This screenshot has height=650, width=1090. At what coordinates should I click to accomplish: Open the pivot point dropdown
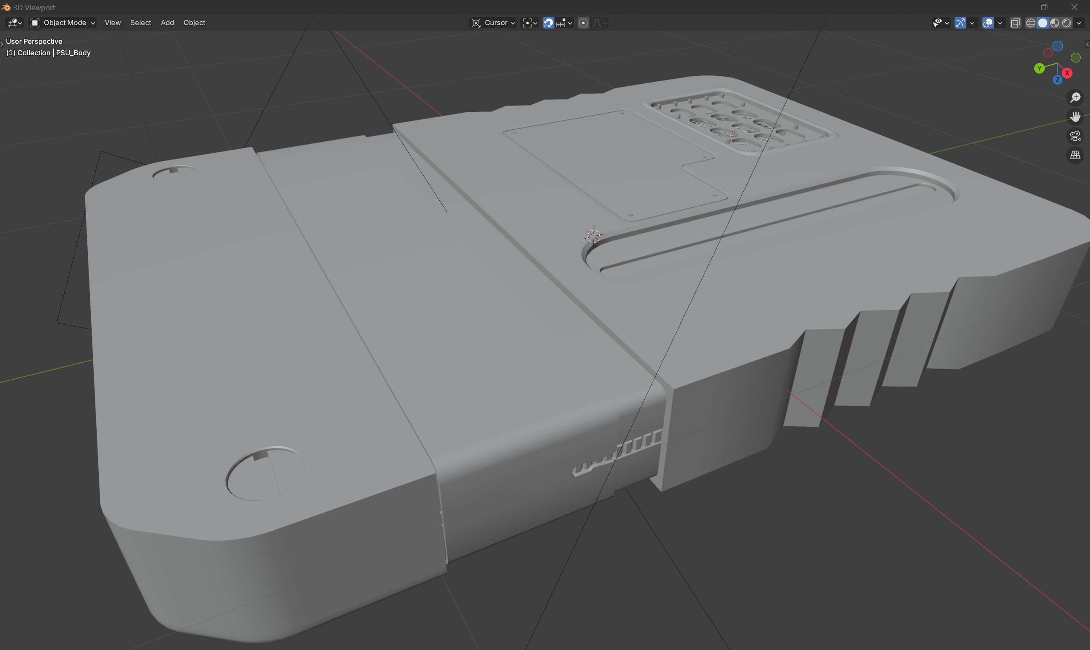(530, 23)
